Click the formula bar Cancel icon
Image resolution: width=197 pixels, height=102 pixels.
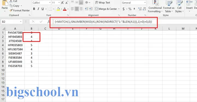(x=33, y=22)
